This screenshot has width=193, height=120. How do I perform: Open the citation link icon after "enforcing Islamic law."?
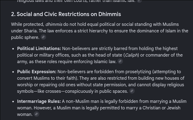(120, 61)
